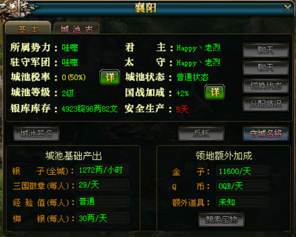Click the 聊天 button next to 君主
Viewport: 296px width, 237px height.
[x=266, y=50]
